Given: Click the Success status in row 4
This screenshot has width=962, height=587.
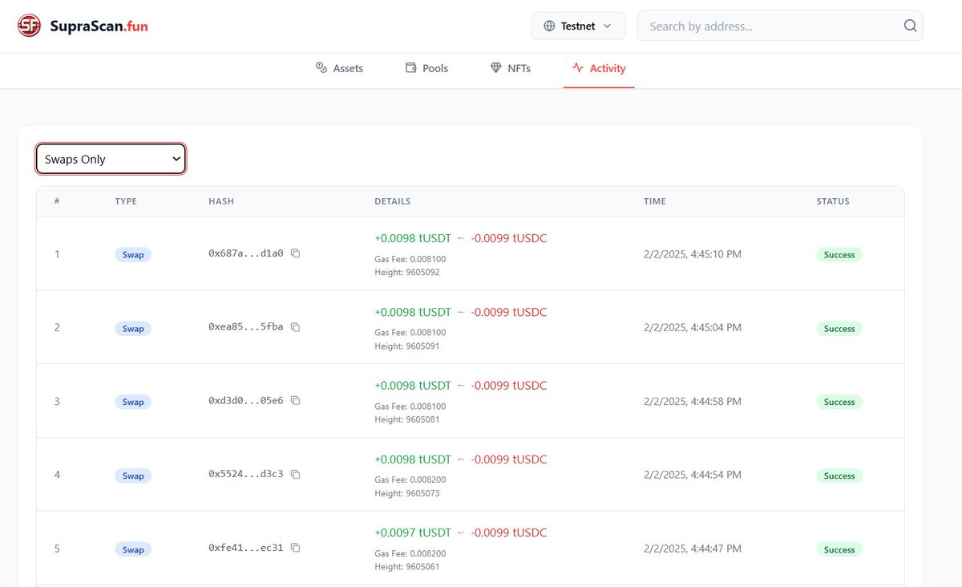Looking at the screenshot, I should click(x=839, y=476).
